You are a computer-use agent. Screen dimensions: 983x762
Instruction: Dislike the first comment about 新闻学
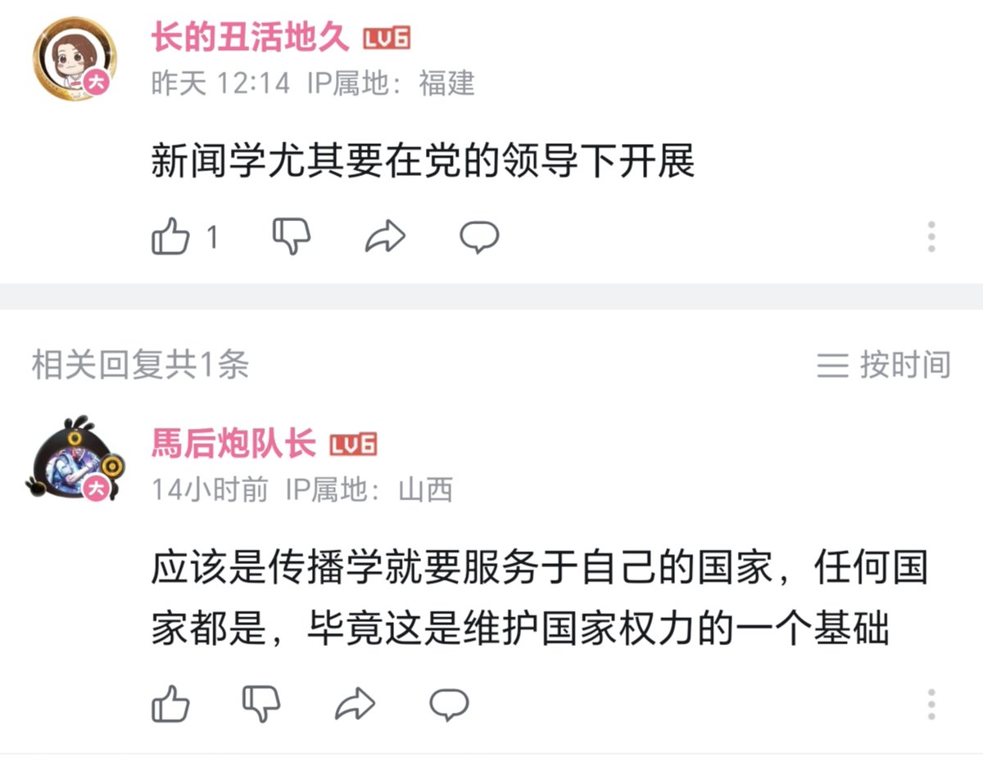291,237
